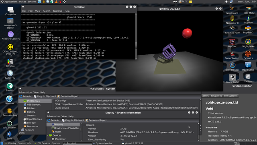
Task: Open Terminal's Search menu
Action: tap(47, 11)
